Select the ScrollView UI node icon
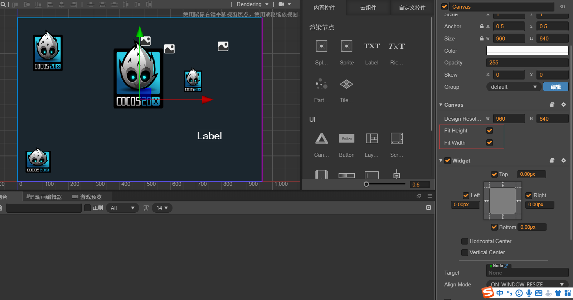 (x=397, y=138)
